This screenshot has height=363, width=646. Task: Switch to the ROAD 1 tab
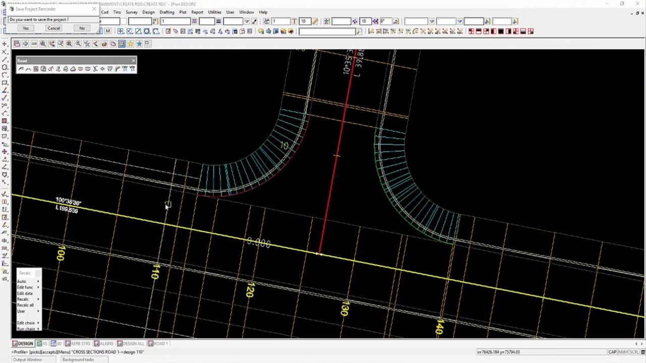[x=157, y=343]
